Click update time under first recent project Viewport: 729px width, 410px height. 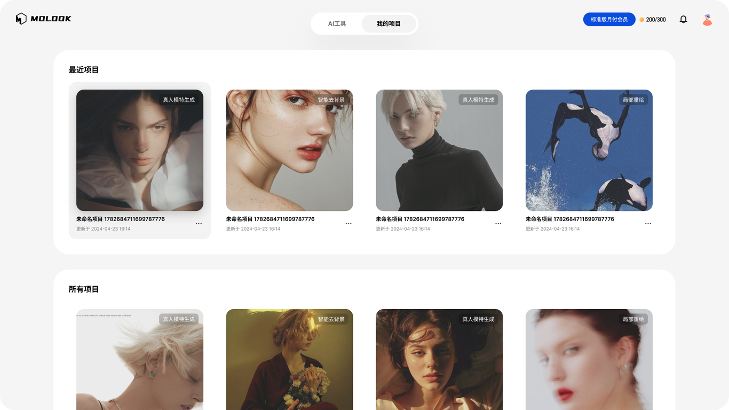(x=104, y=229)
